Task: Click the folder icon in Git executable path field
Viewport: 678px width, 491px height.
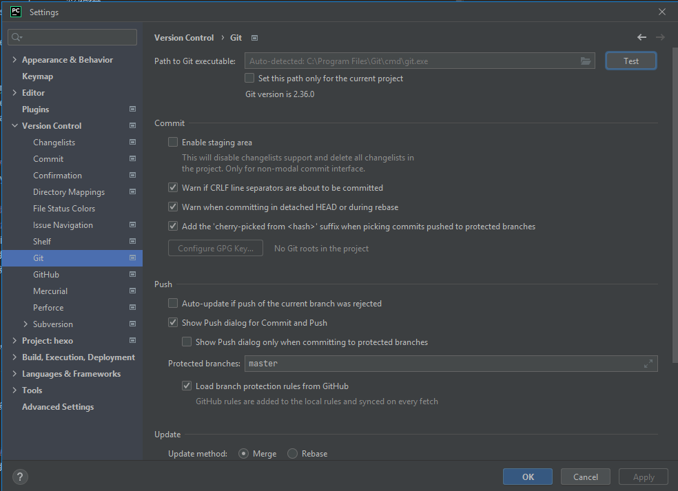Action: [x=586, y=61]
